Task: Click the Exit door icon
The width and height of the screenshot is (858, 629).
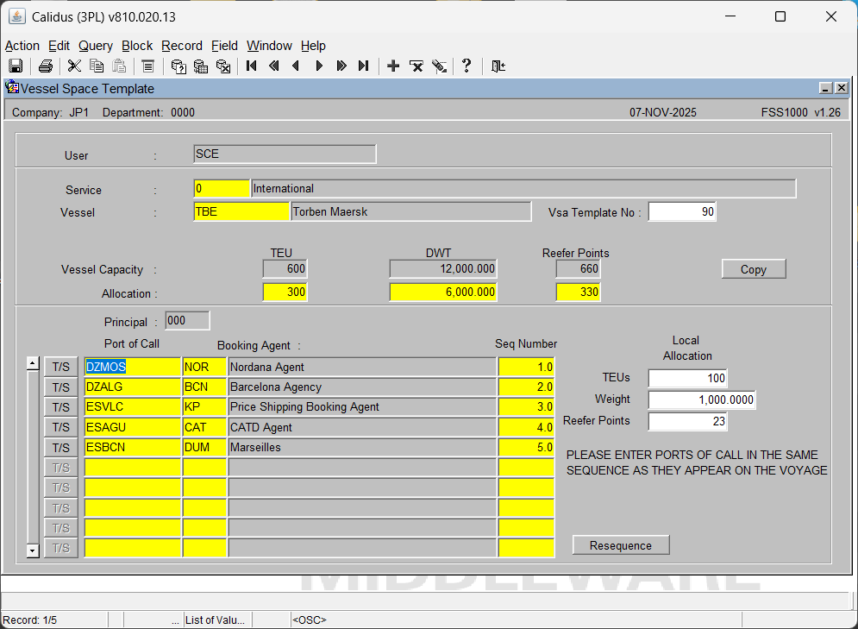Action: pos(498,66)
